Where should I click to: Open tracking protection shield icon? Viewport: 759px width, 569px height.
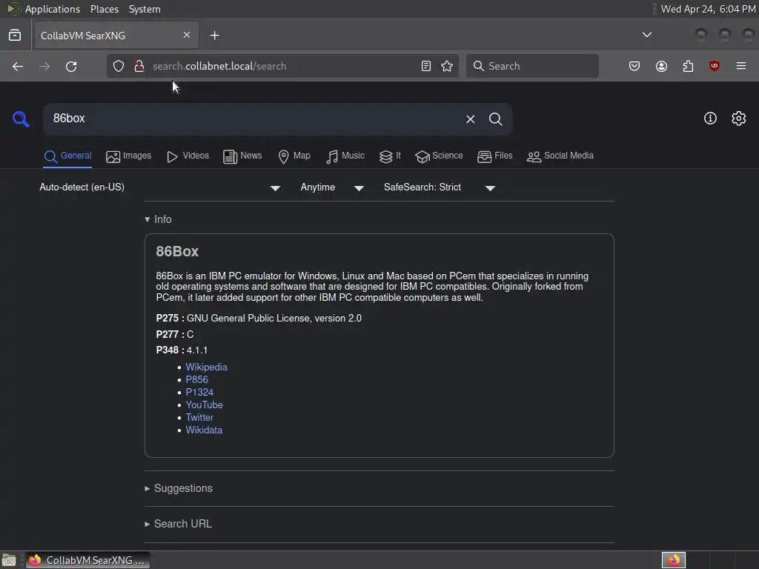pos(119,66)
